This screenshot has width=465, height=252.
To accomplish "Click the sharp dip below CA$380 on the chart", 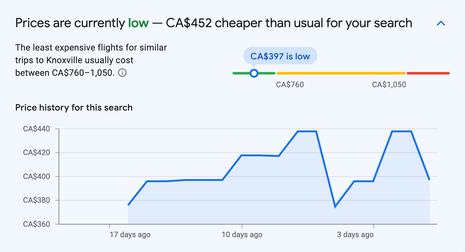I will coord(335,207).
